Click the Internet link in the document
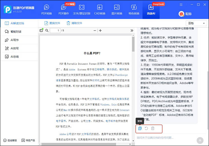Screen dimensions: 209x146 tap(125, 110)
